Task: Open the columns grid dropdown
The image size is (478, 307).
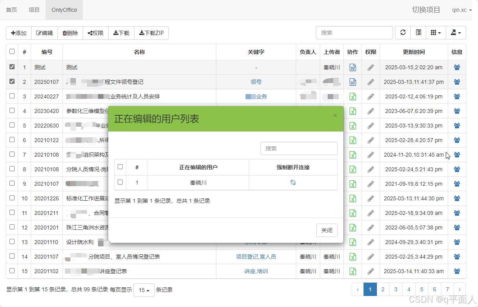Action: (436, 33)
